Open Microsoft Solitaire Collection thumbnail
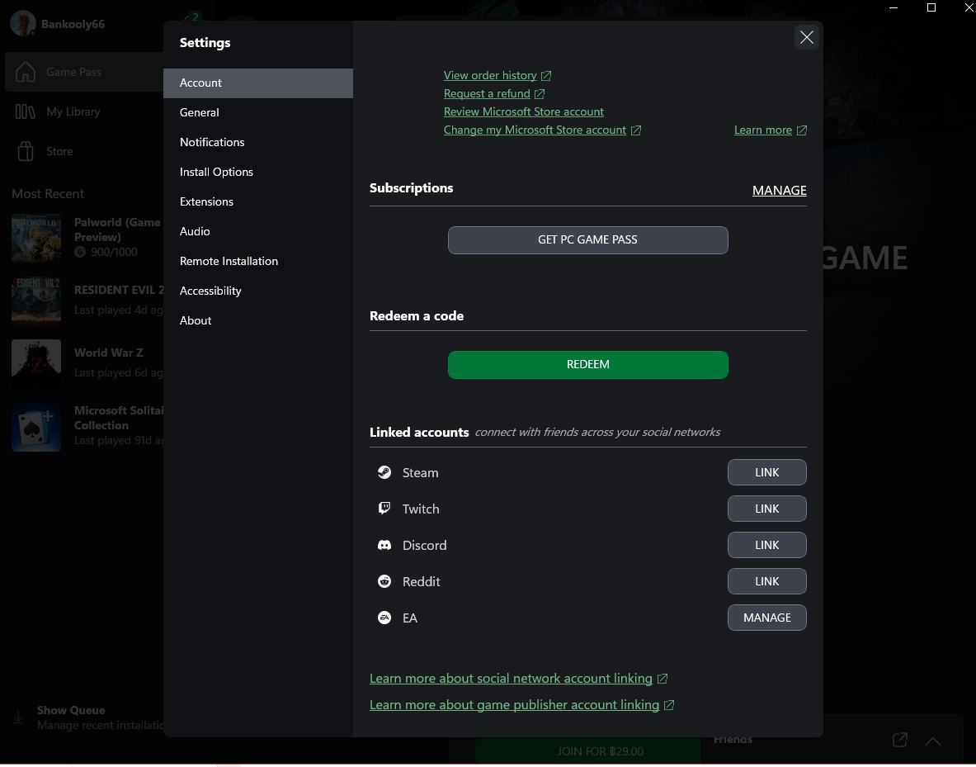Screen dimensions: 976x767 (x=36, y=427)
